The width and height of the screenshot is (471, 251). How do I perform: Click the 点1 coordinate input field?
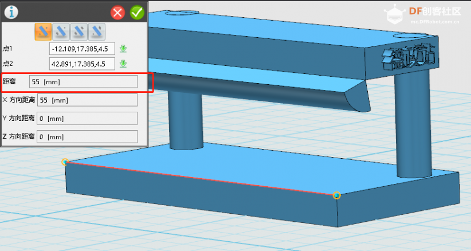pyautogui.click(x=82, y=49)
